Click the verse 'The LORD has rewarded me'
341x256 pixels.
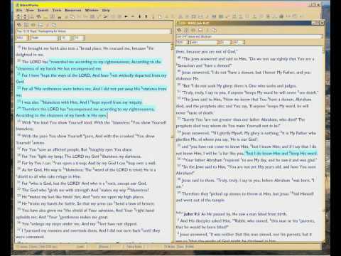click(x=89, y=65)
